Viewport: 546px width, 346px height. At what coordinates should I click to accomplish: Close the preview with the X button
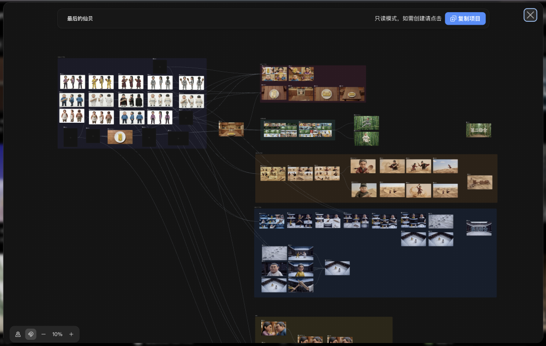pos(530,15)
